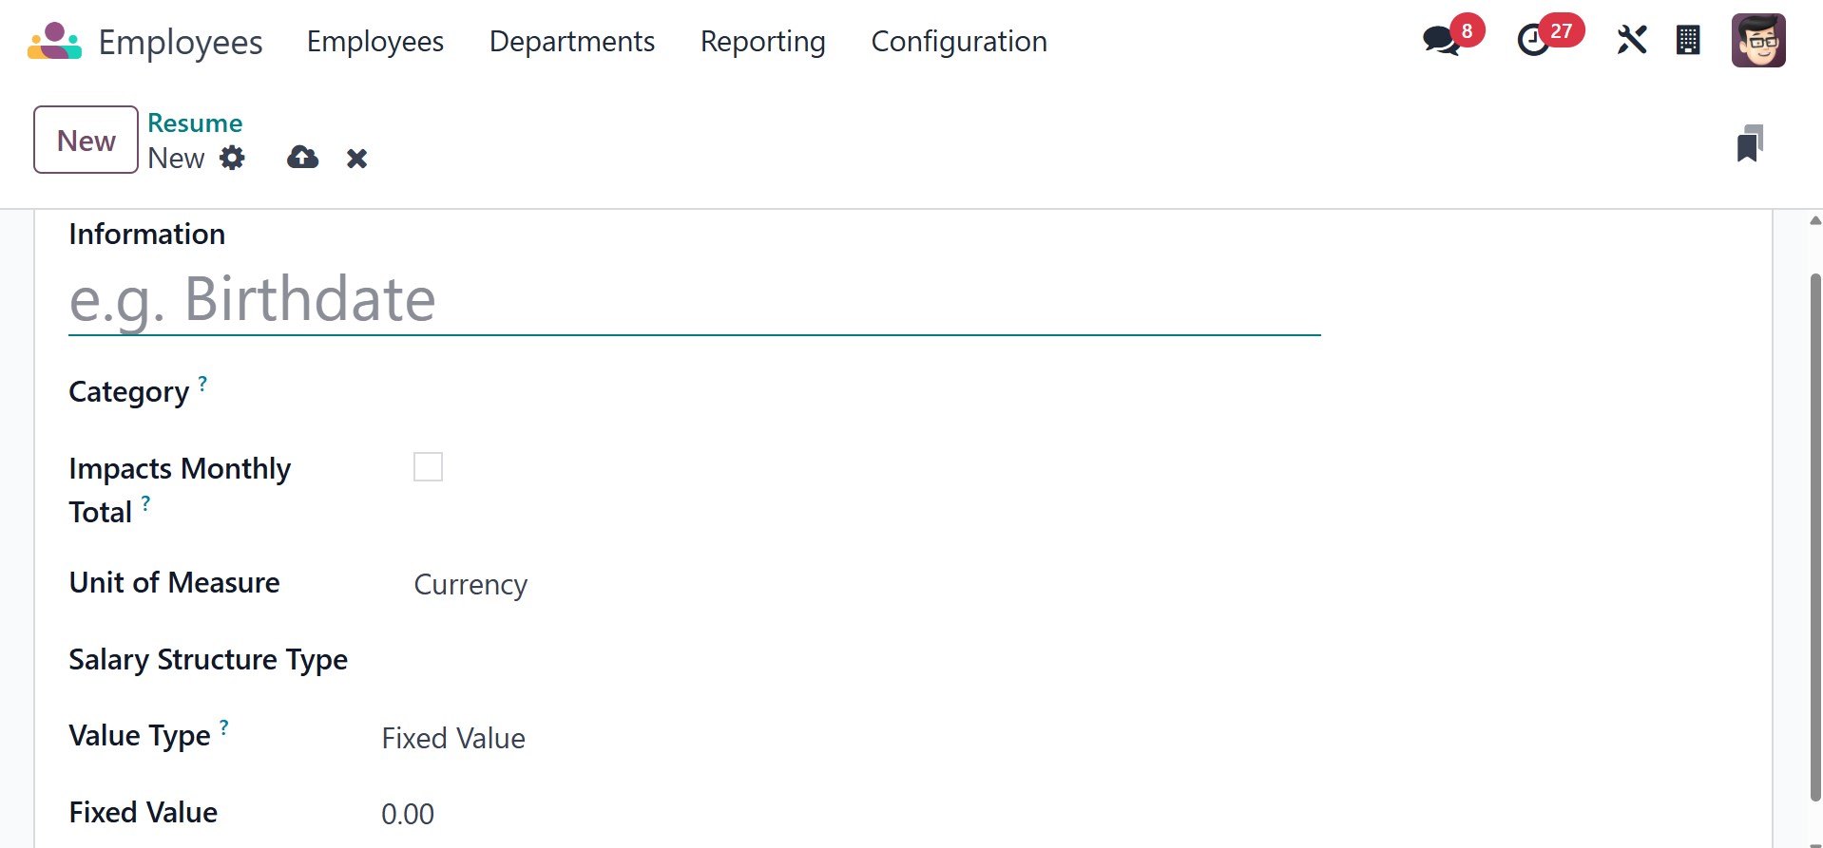Open the developer tools wrench icon
Image resolution: width=1823 pixels, height=848 pixels.
1631,41
